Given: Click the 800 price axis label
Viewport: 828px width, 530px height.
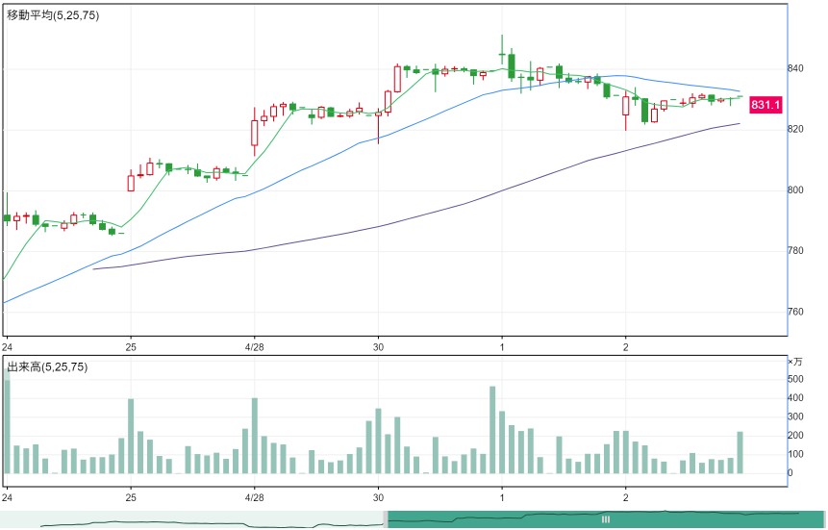Looking at the screenshot, I should [795, 190].
